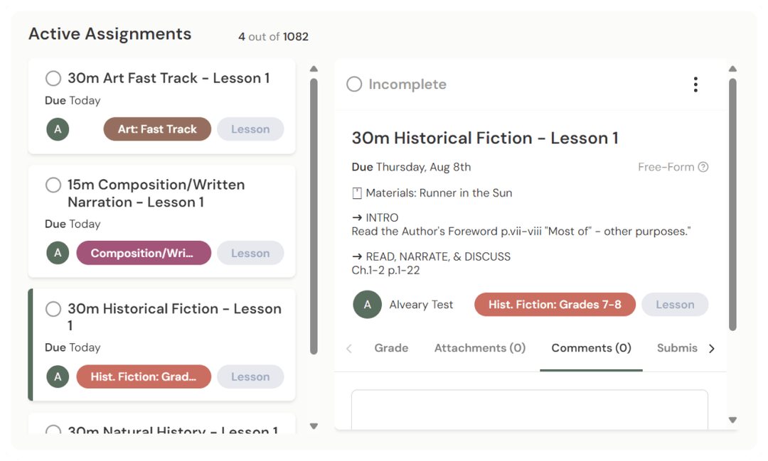The height and width of the screenshot is (461, 768).
Task: Click avatar on Art Fast Track card
Action: point(58,129)
